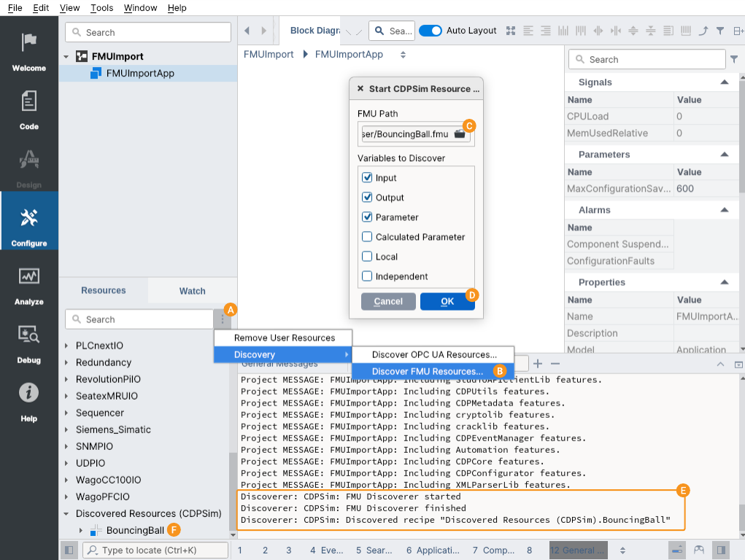This screenshot has width=745, height=560.
Task: Click the FMUImport breadcrumb link
Action: pyautogui.click(x=269, y=55)
